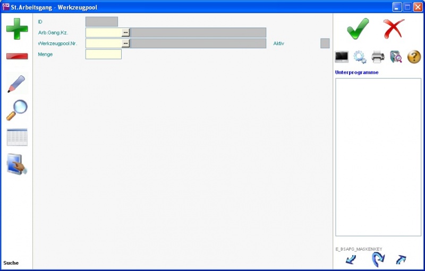Click the red minus delete record icon
The image size is (425, 271).
(x=17, y=56)
